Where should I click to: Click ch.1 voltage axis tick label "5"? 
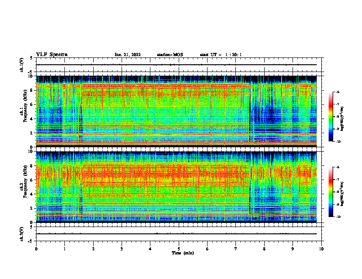[x=32, y=58]
